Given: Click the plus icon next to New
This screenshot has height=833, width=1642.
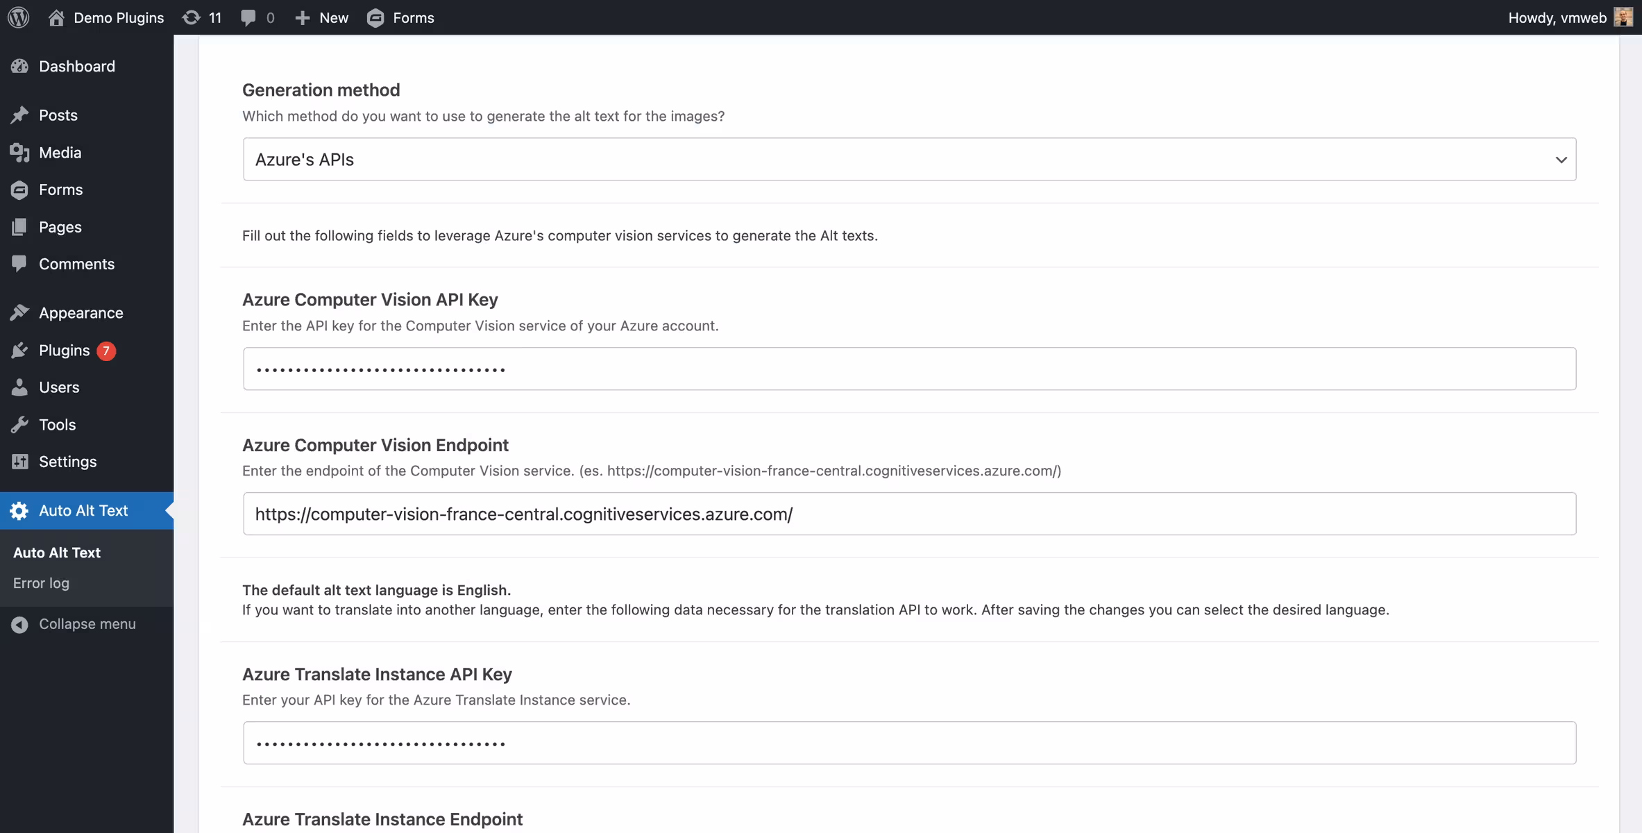Looking at the screenshot, I should (x=302, y=18).
